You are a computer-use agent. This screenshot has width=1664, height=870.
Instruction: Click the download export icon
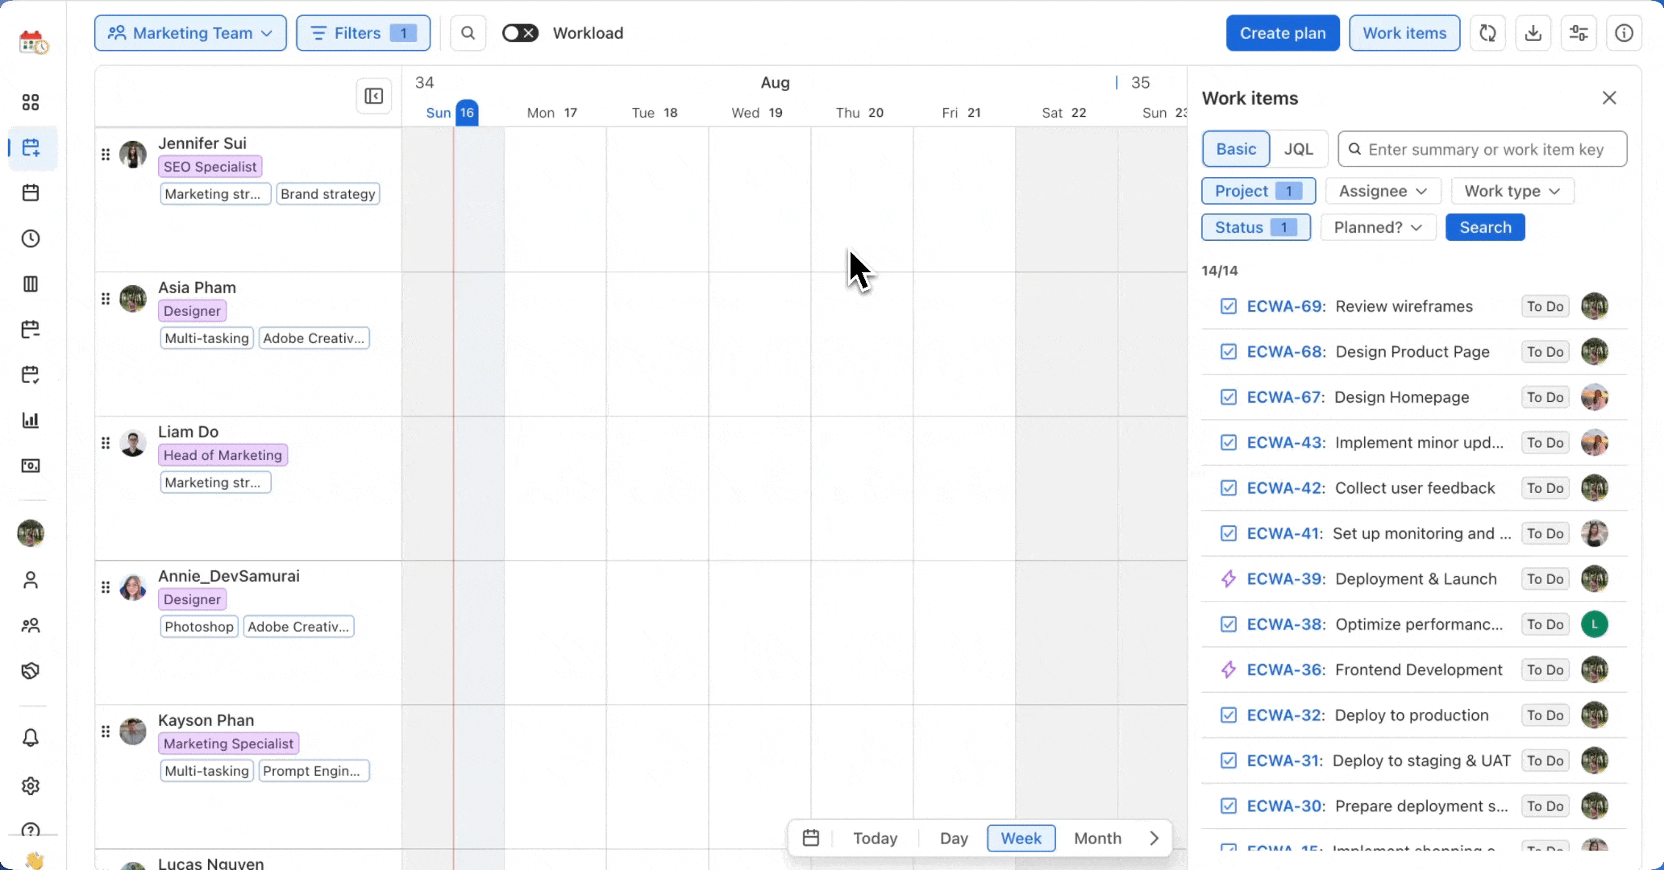[1533, 33]
